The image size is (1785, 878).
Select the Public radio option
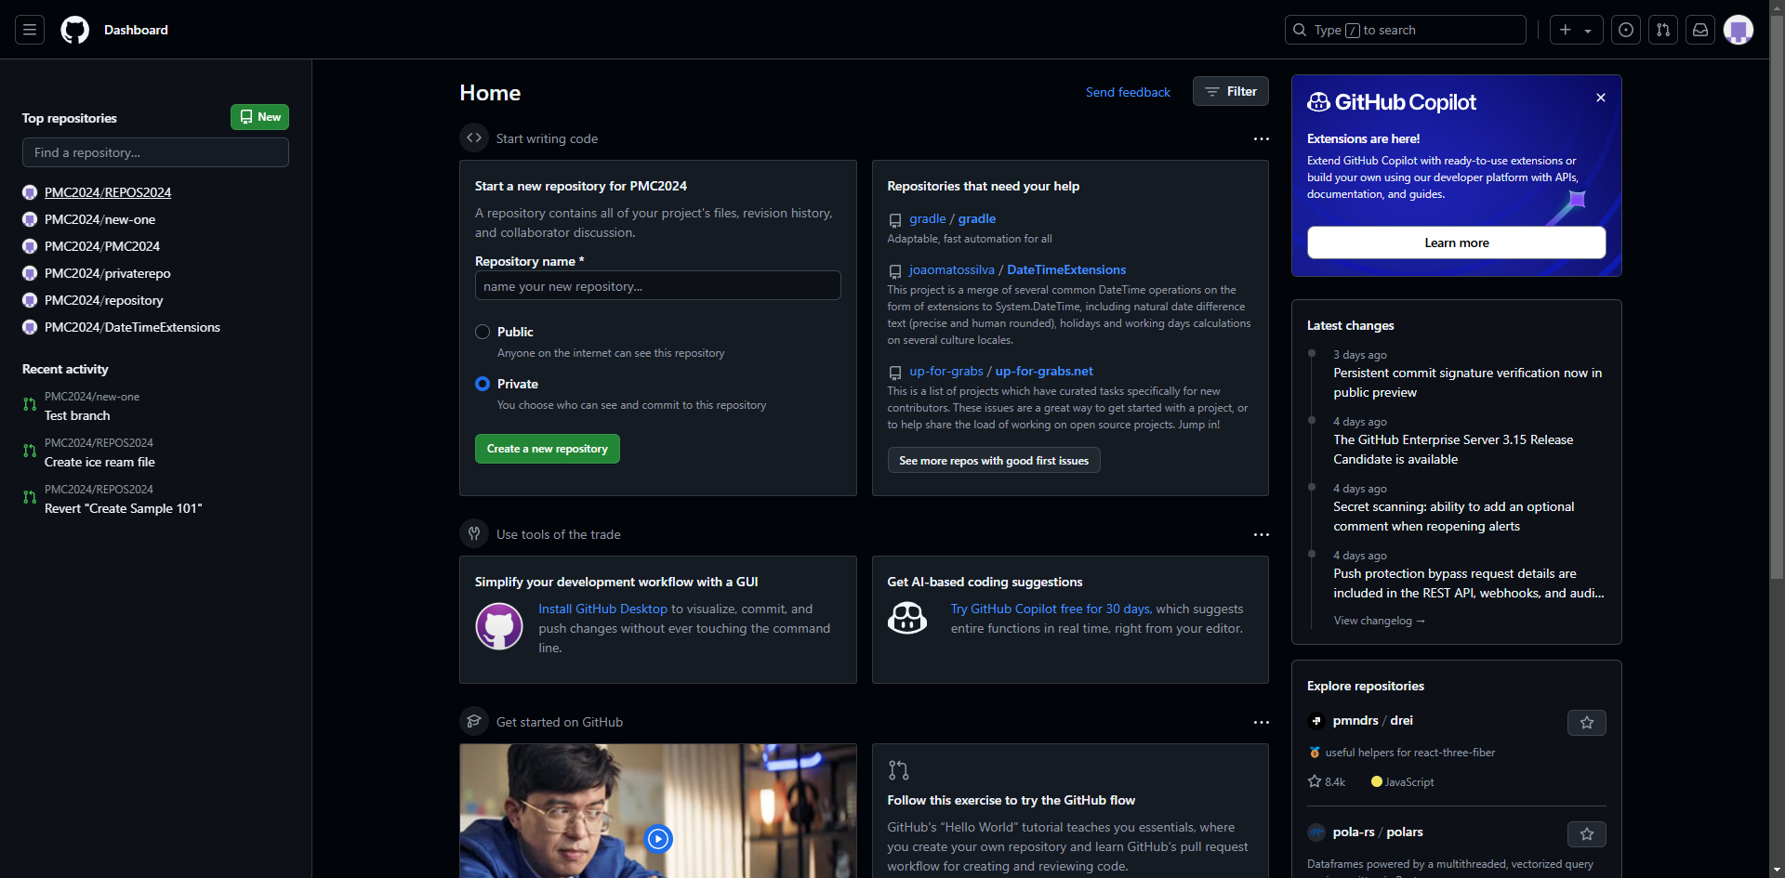(x=483, y=332)
